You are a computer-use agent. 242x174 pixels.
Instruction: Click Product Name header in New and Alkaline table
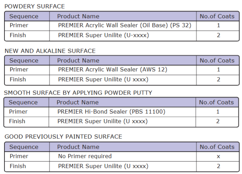click(x=78, y=61)
